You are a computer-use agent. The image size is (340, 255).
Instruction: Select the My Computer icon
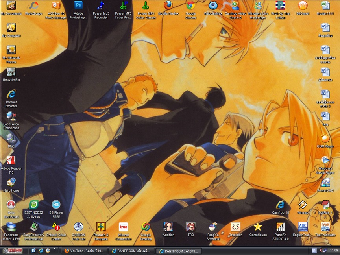(x=11, y=30)
